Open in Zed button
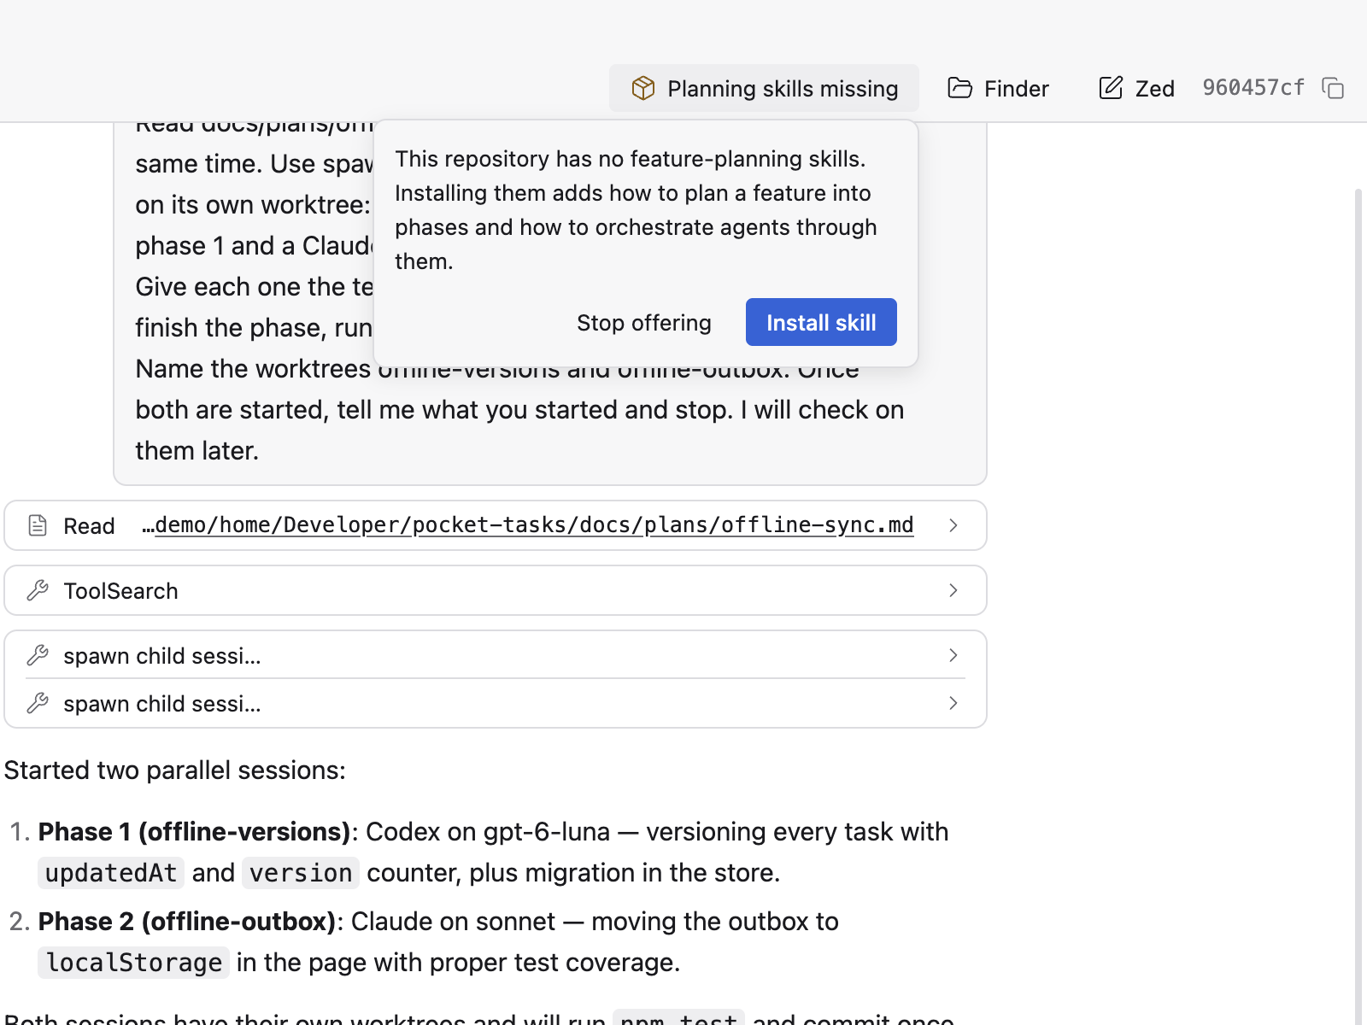Image resolution: width=1367 pixels, height=1025 pixels. (1136, 88)
